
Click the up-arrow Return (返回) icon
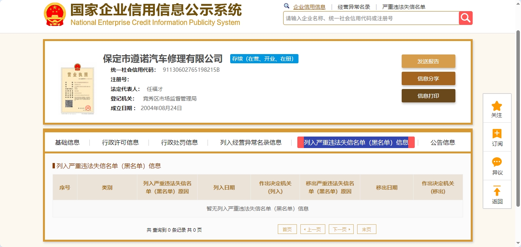point(497,191)
